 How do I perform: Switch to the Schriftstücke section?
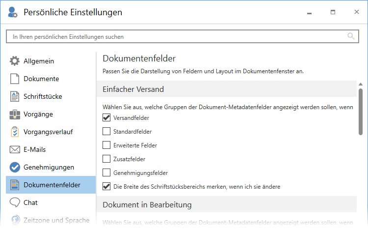click(51, 96)
